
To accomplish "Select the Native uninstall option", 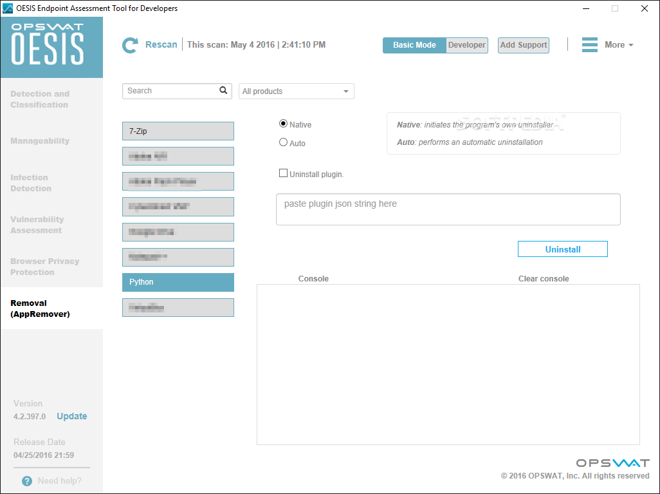I will [x=283, y=124].
